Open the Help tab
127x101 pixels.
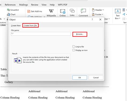click(x=52, y=5)
